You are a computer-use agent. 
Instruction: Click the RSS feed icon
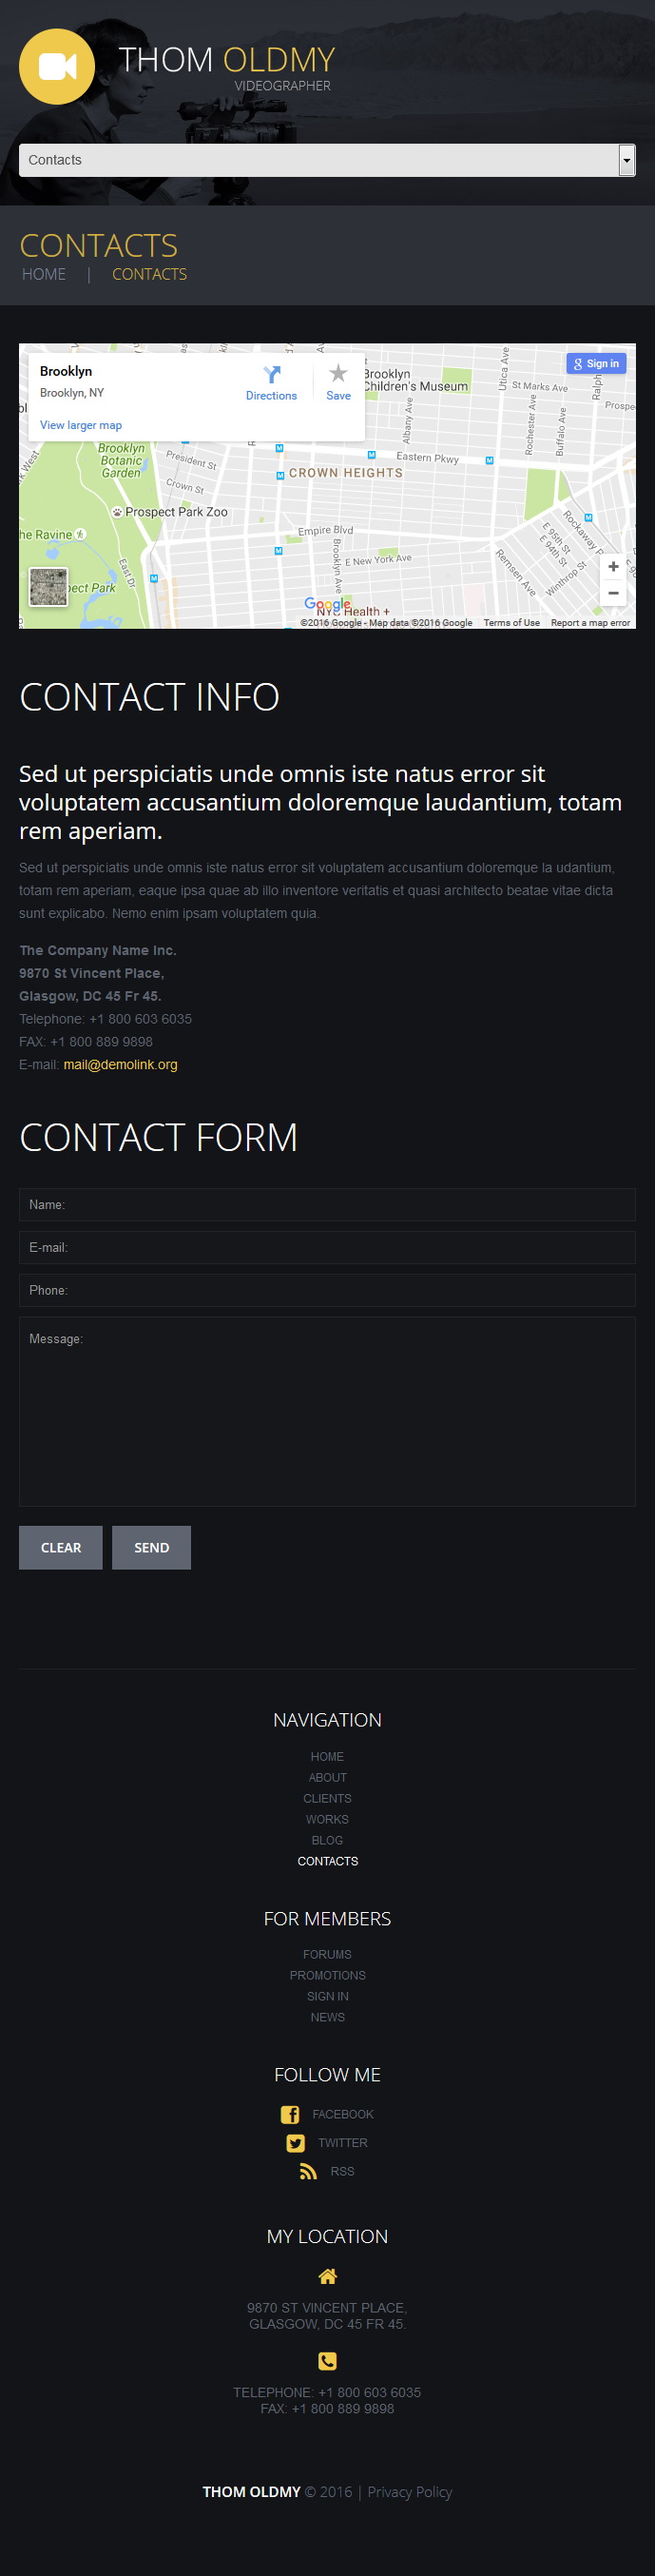[308, 2171]
